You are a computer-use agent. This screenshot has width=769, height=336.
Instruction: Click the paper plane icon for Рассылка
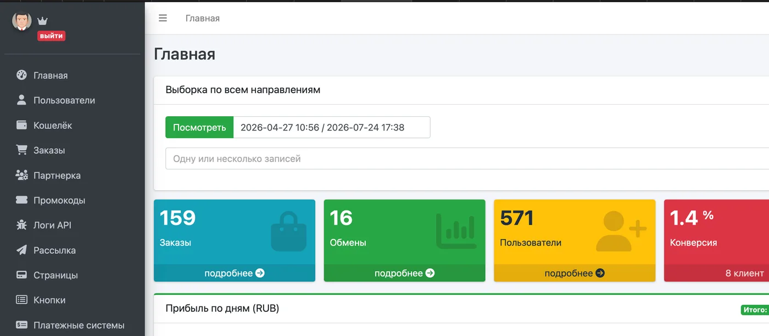[x=21, y=250]
